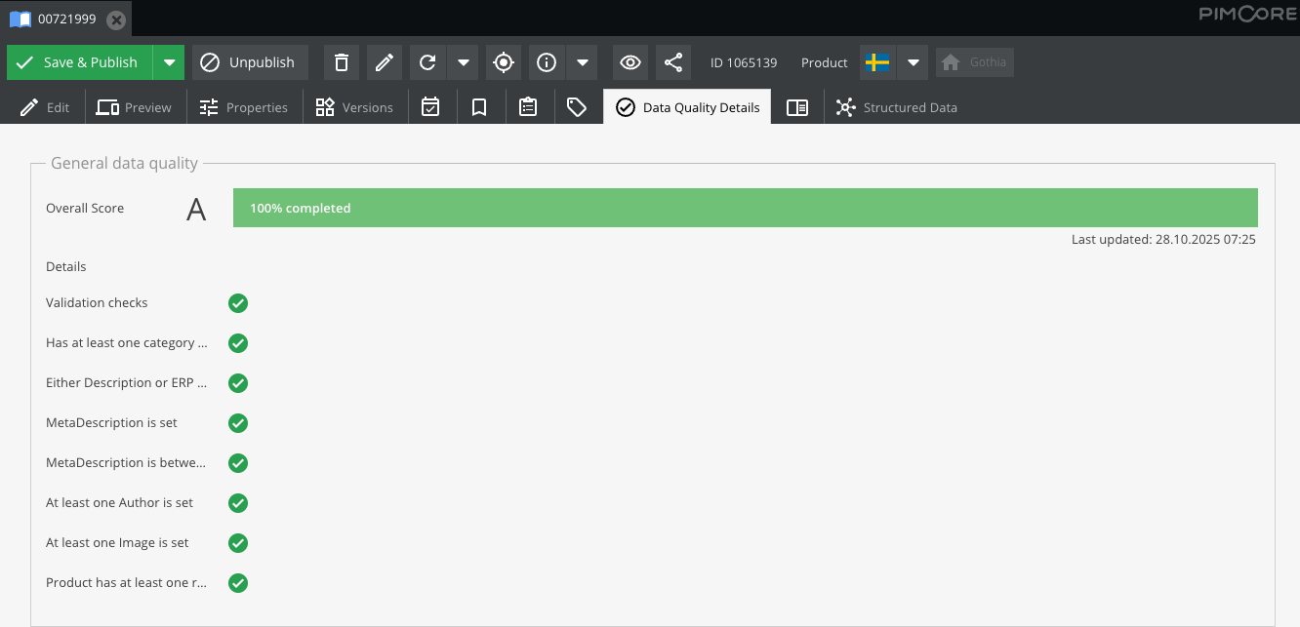Open the calendar schedule tab icon
This screenshot has width=1300, height=627.
[x=430, y=107]
